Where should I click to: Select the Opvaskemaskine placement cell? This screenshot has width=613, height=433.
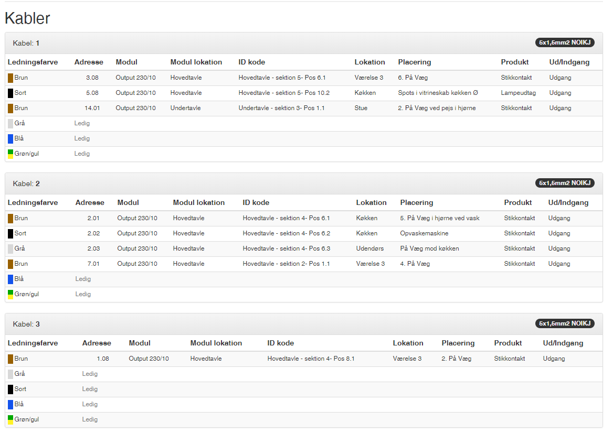coord(424,233)
